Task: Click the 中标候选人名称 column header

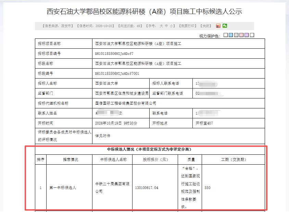Action: pos(112,160)
